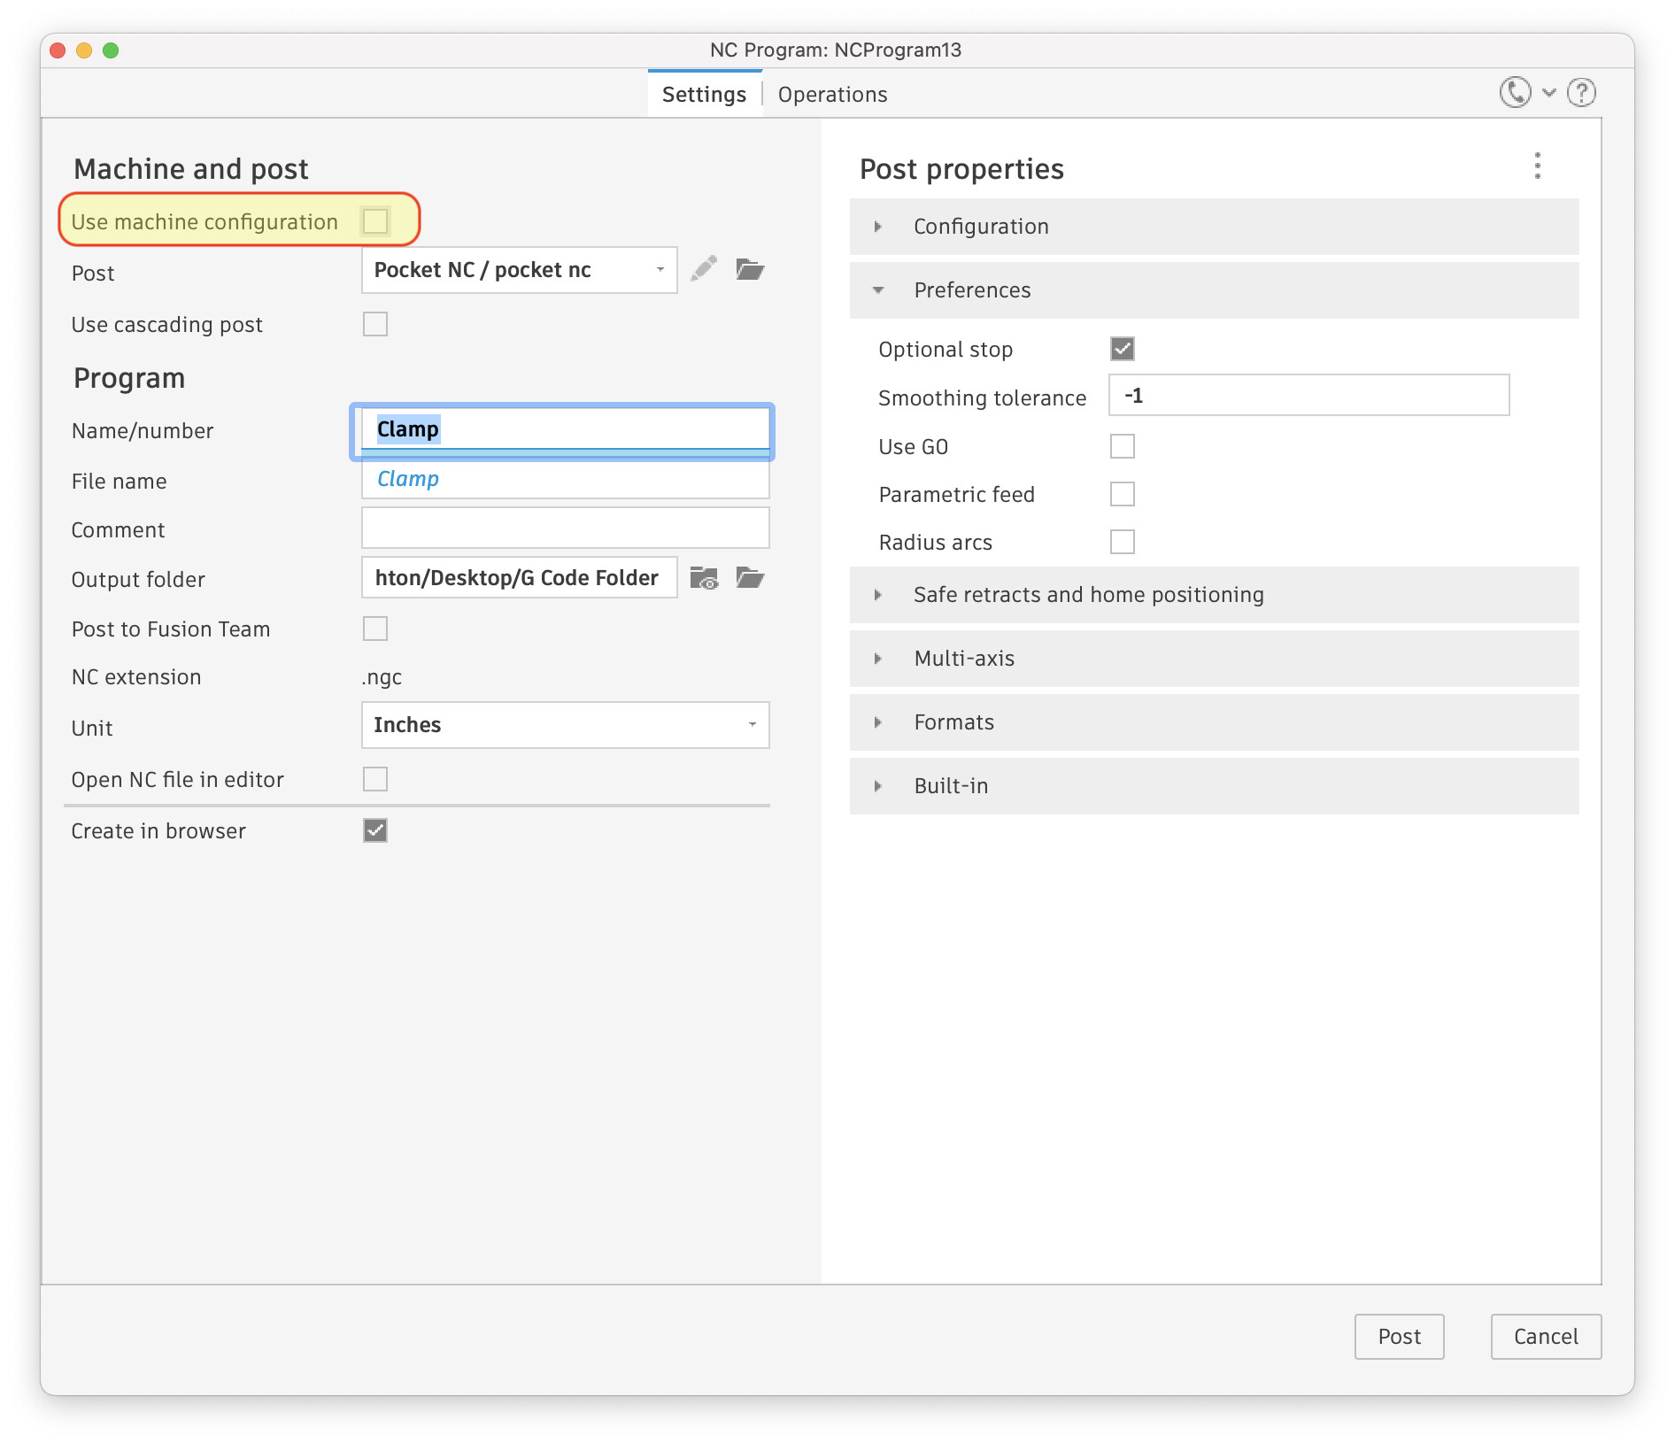Disable the Optional stop checkbox
This screenshot has height=1443, width=1675.
pyautogui.click(x=1122, y=349)
